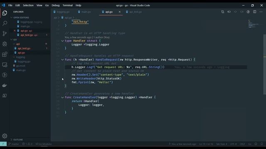This screenshot has height=149, width=266.
Task: Close api.go from Open Editors list
Action: [x=15, y=31]
